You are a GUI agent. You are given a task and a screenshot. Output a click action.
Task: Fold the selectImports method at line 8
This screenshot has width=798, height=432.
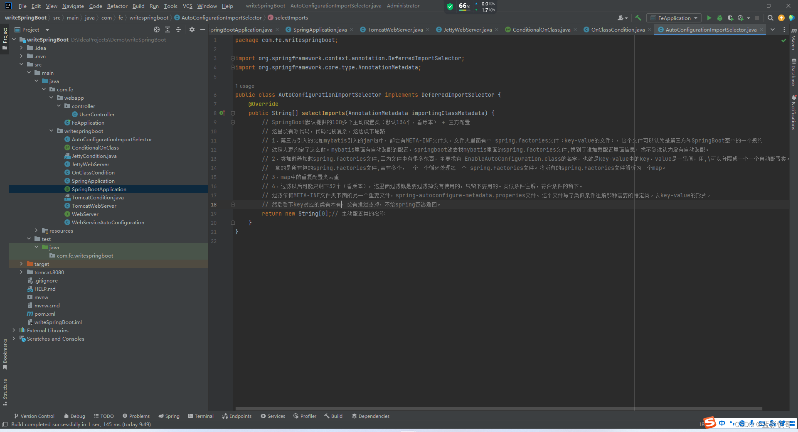233,113
